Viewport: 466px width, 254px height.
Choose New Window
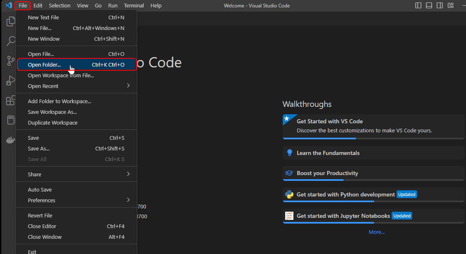pyautogui.click(x=76, y=39)
